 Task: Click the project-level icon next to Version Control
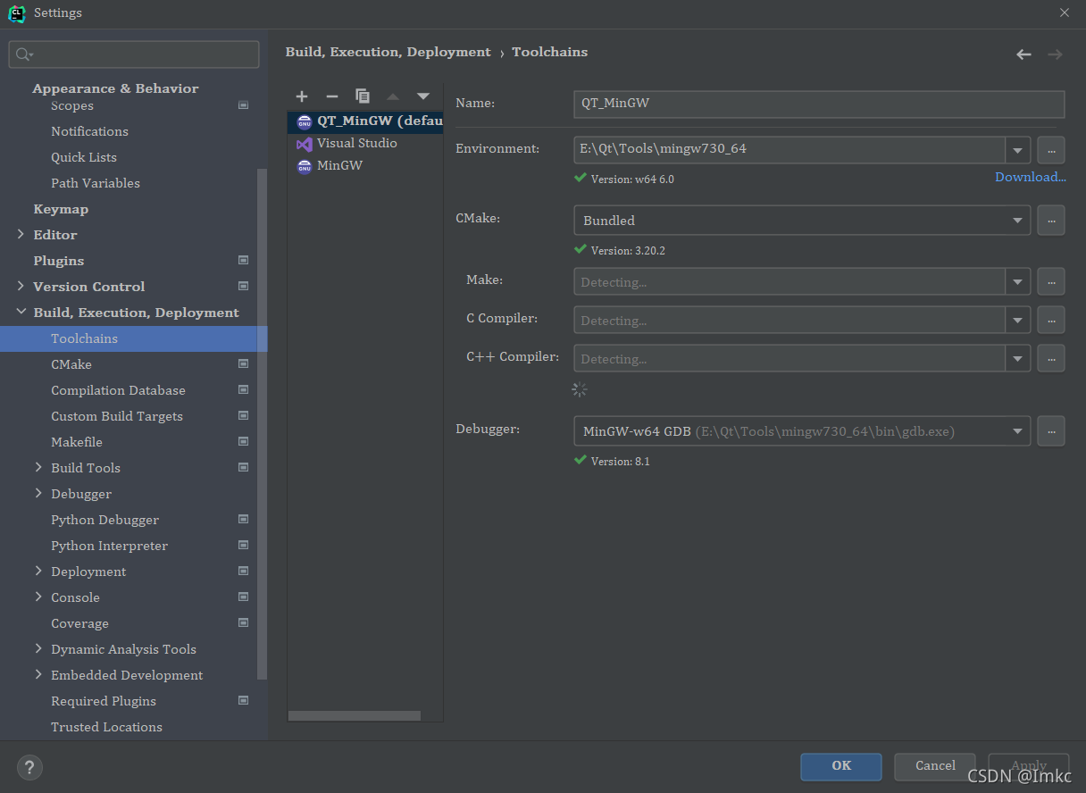click(243, 287)
